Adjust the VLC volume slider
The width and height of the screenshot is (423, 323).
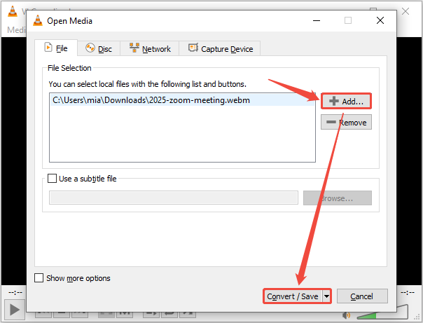[x=382, y=312]
